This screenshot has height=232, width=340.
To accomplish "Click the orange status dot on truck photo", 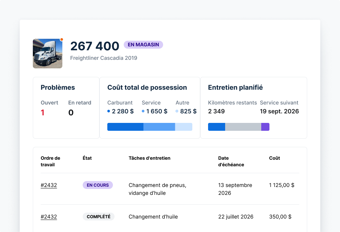I will coord(62,39).
